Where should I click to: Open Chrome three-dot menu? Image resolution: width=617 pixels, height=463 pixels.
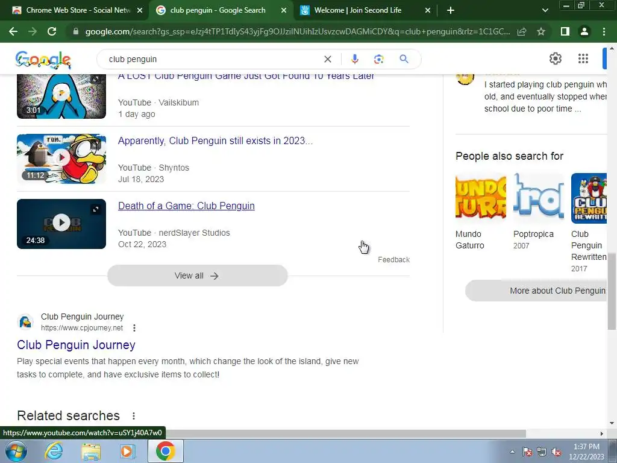click(604, 31)
